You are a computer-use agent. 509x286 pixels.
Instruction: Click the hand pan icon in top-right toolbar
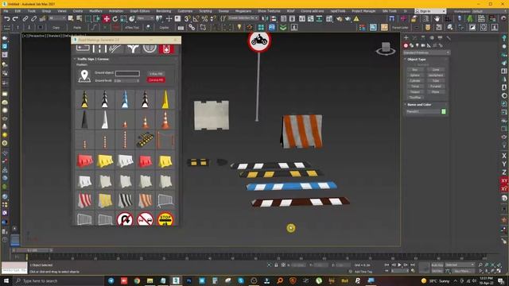(x=437, y=18)
